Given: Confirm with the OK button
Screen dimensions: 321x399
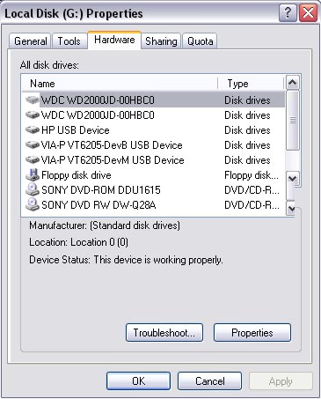Looking at the screenshot, I should 138,381.
